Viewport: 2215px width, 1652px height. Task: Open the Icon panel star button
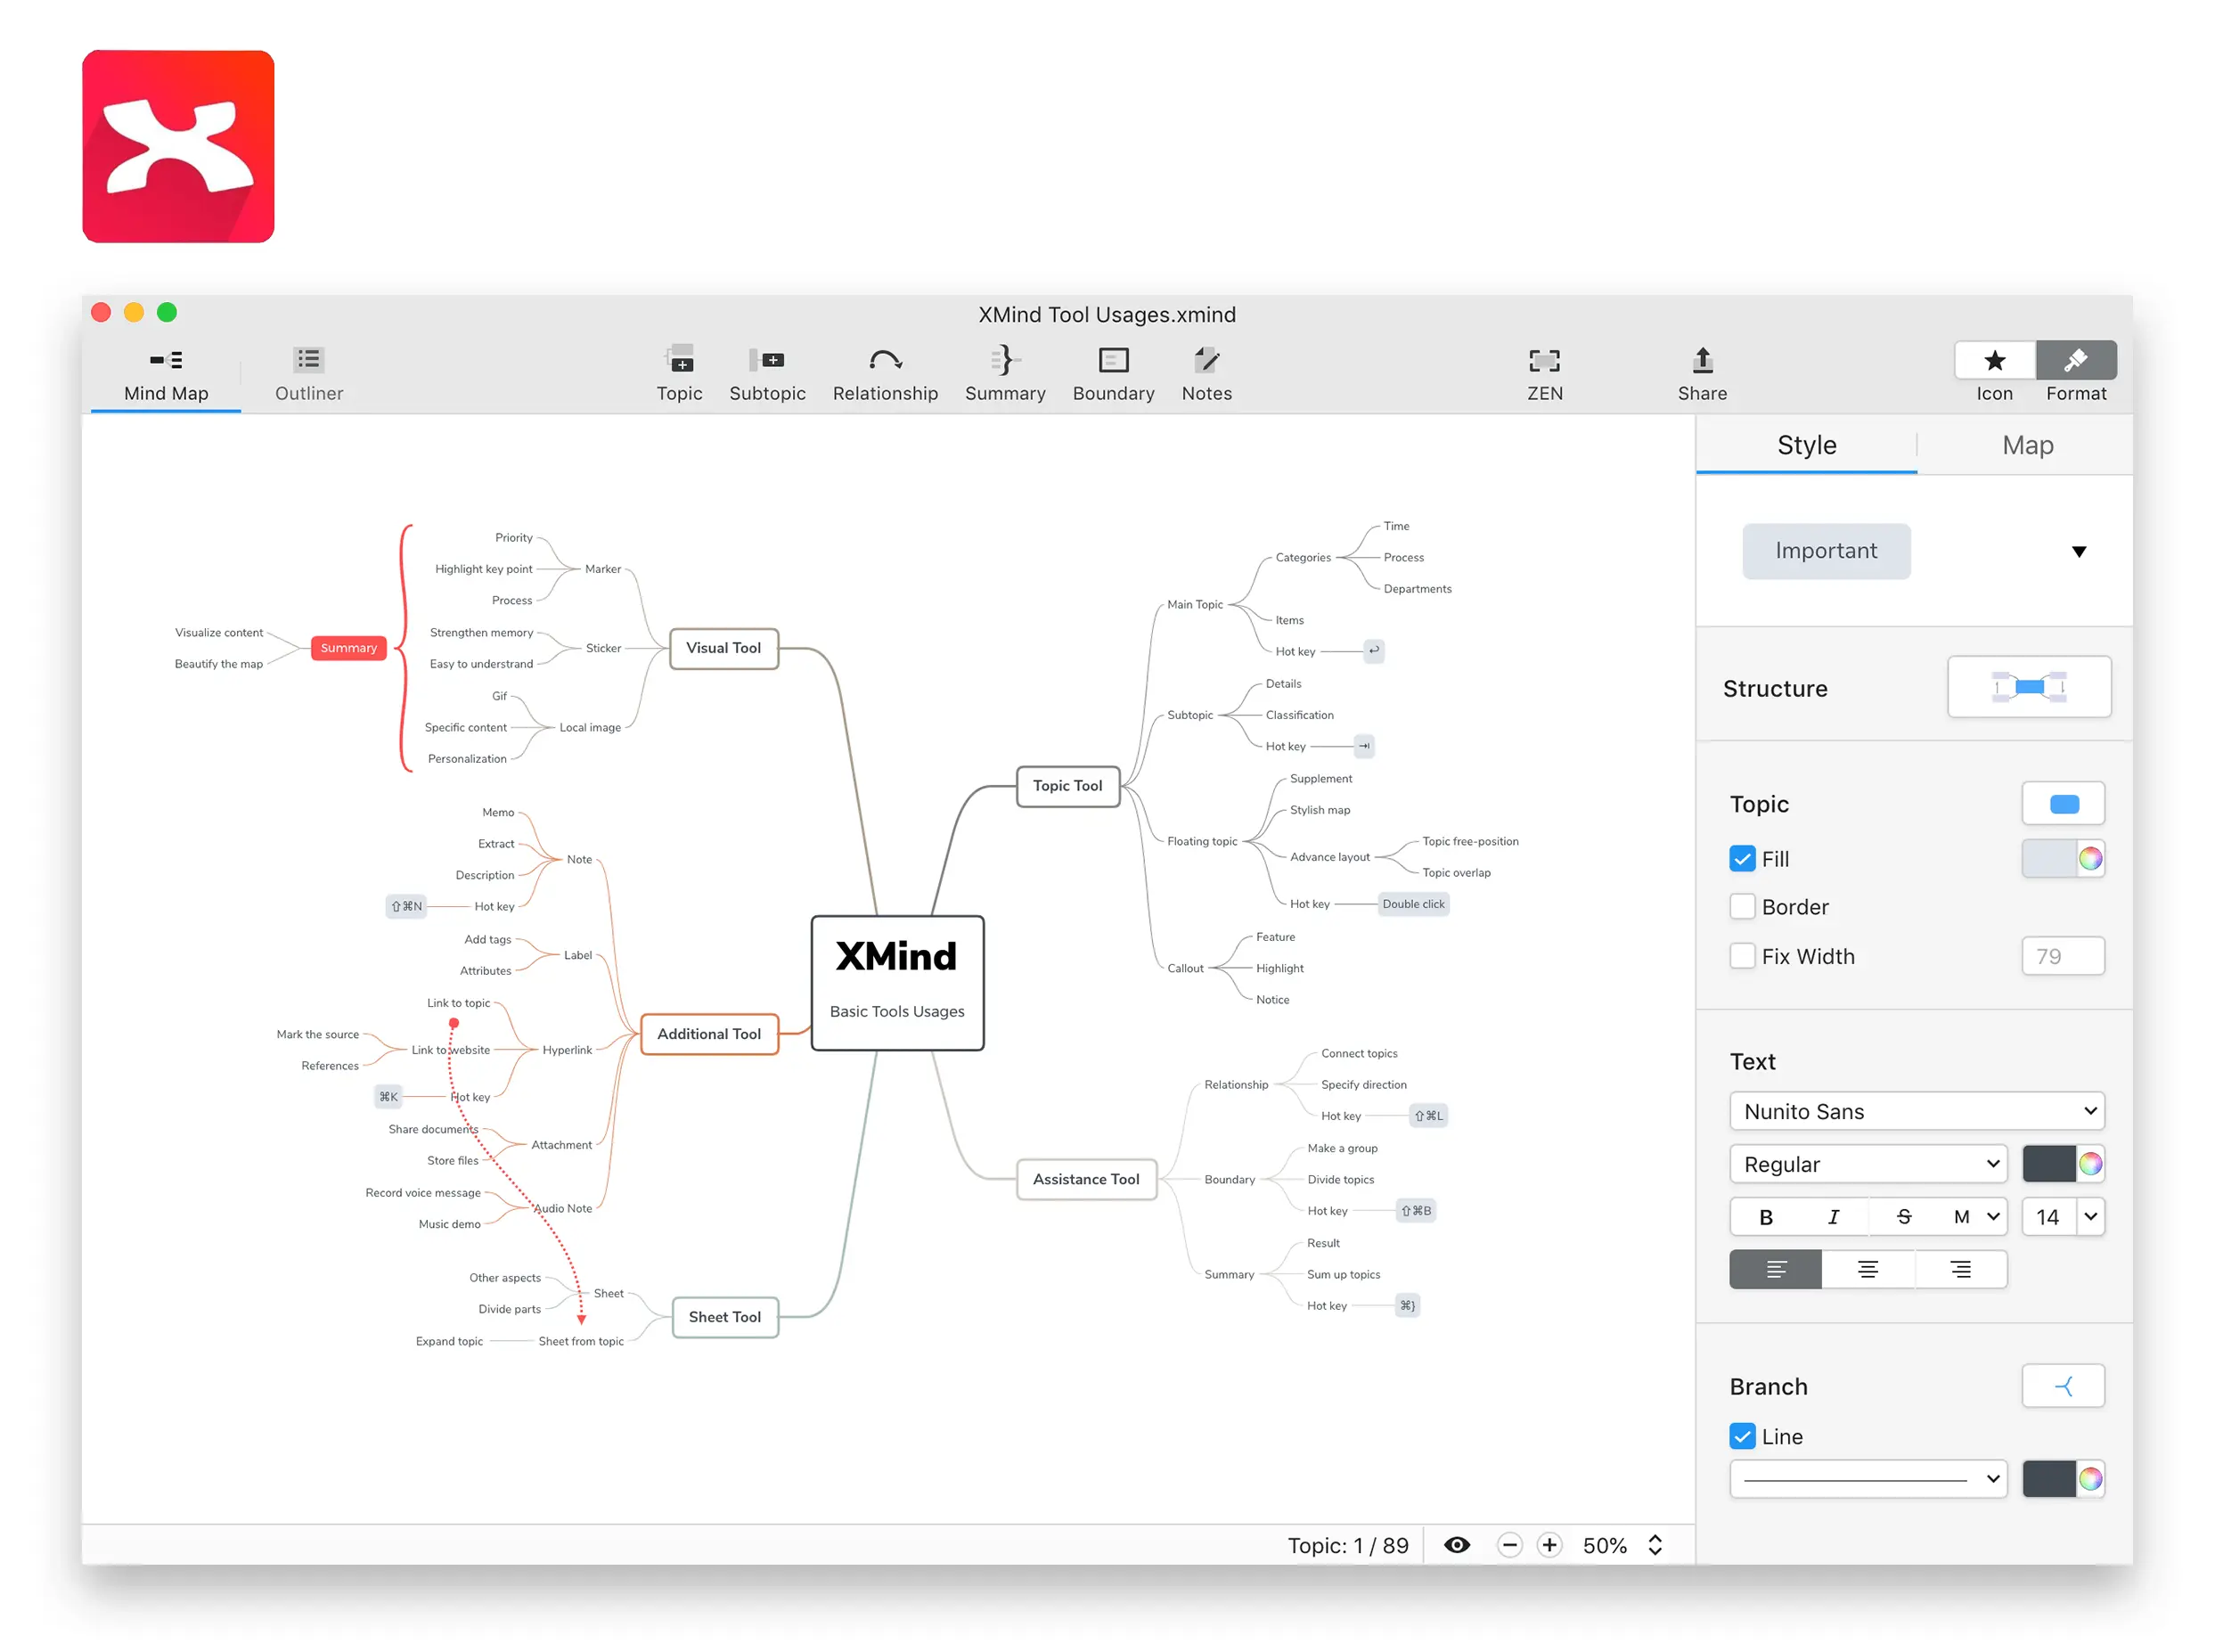point(1993,360)
